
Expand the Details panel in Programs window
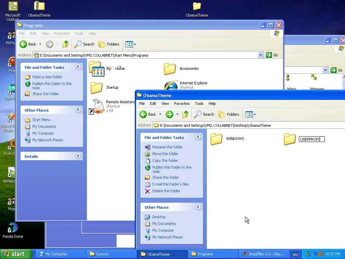[78, 156]
